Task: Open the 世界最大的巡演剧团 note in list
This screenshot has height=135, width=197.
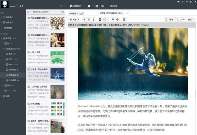Action: pyautogui.click(x=46, y=74)
